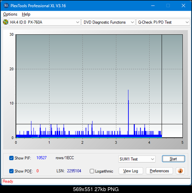Minimize the PlexTools window
192x193 pixels.
[153, 6]
